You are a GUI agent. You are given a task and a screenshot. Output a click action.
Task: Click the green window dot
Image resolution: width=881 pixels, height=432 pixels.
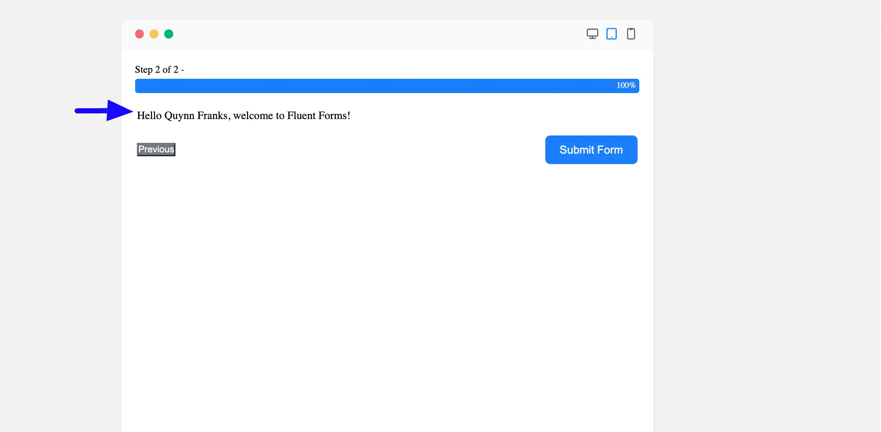[x=169, y=34]
